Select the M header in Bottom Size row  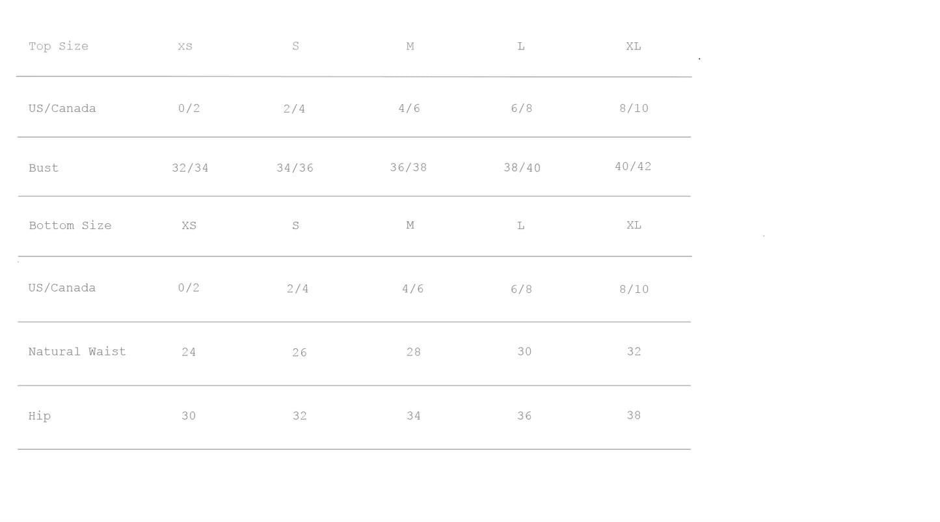pos(410,225)
